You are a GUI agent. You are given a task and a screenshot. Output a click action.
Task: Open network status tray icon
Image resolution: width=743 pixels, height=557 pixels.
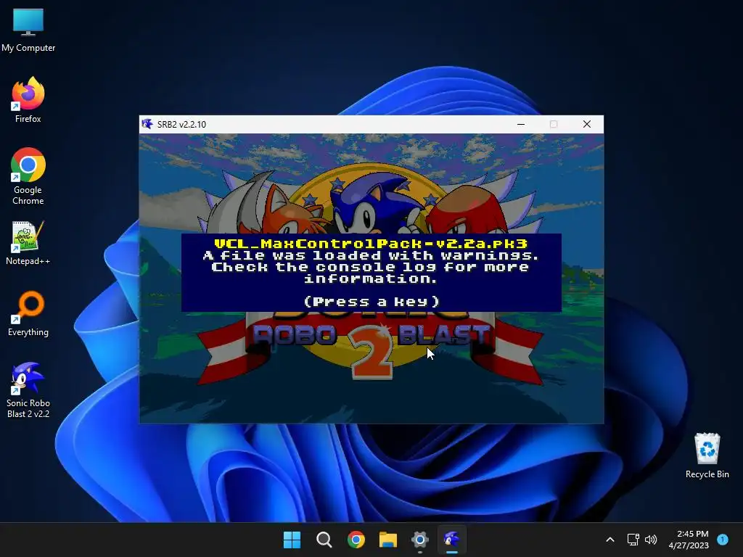point(633,540)
